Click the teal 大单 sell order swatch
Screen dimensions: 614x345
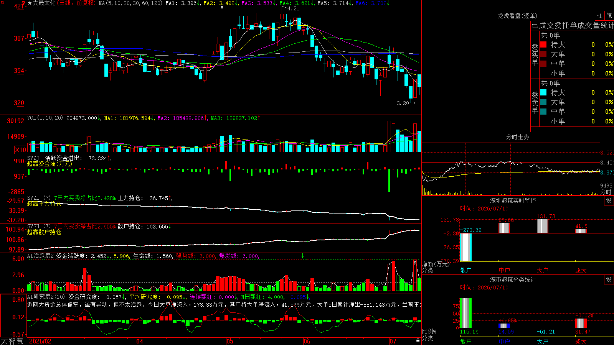[x=543, y=102]
